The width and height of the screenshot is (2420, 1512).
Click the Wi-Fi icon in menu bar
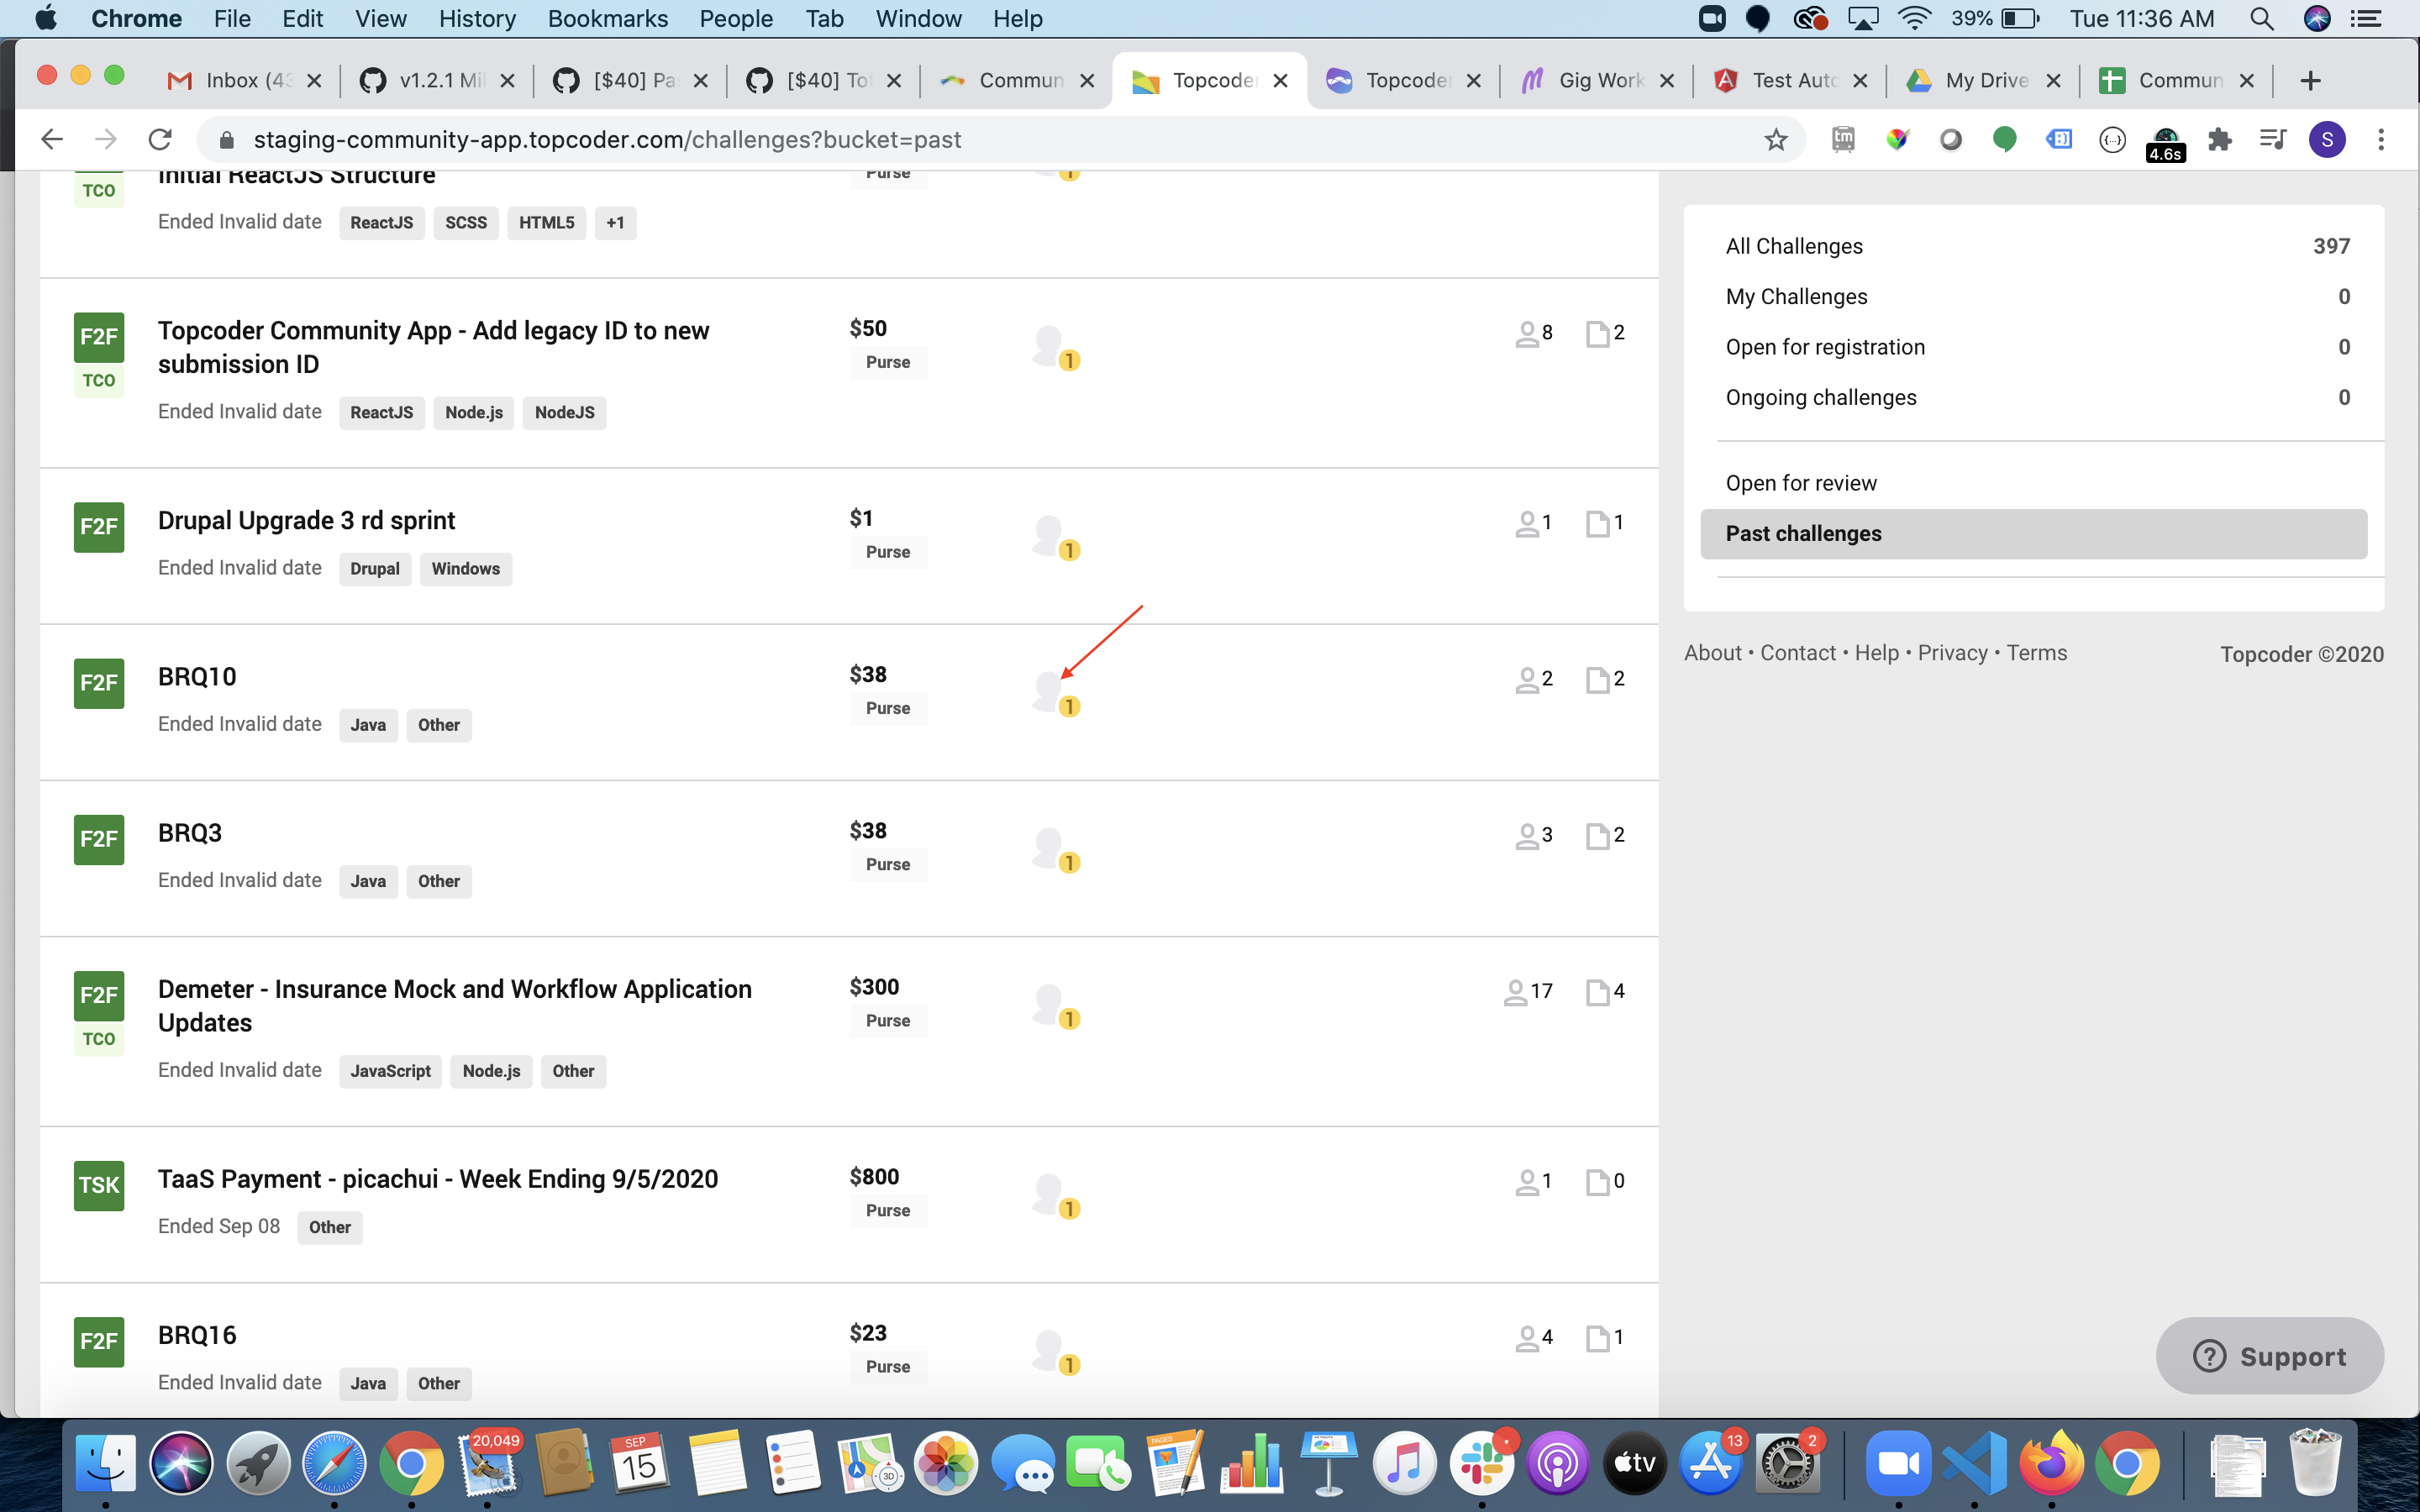point(1914,18)
